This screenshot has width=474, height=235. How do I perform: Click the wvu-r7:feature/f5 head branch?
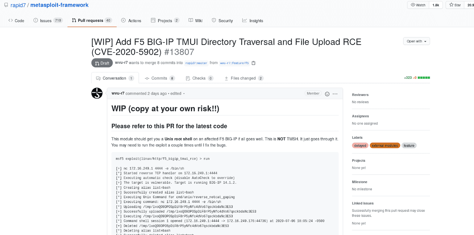point(234,63)
